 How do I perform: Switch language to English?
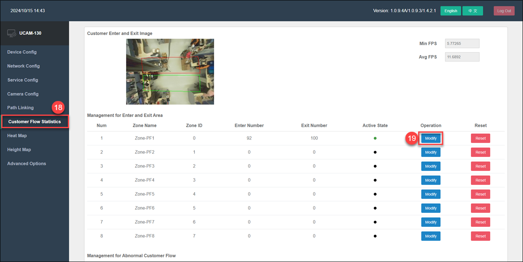451,11
